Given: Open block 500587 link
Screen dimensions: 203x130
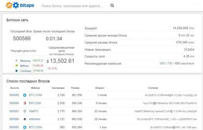Looking at the screenshot, I should 14,111.
